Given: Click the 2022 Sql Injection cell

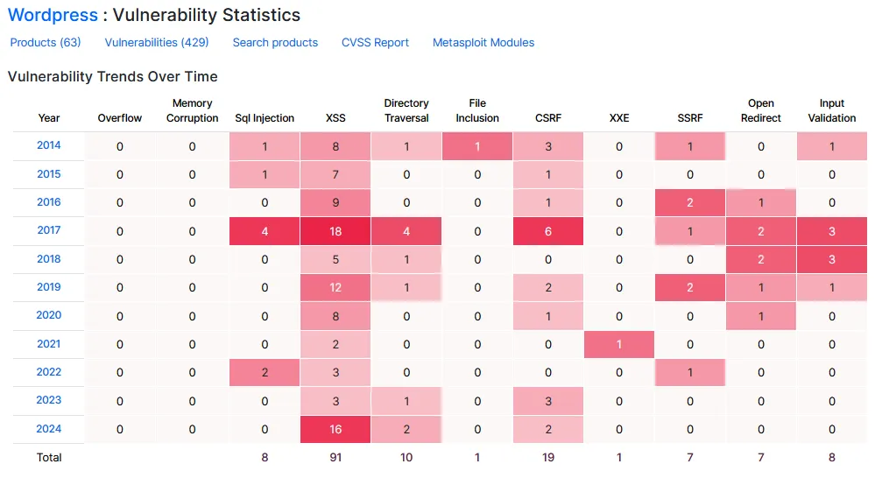Looking at the screenshot, I should [265, 373].
